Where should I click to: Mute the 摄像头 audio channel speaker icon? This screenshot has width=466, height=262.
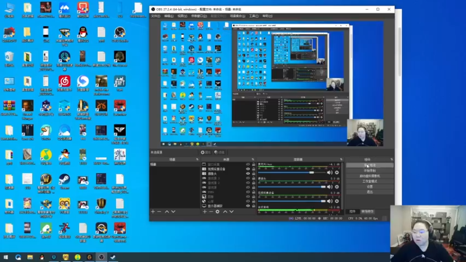coord(330,186)
